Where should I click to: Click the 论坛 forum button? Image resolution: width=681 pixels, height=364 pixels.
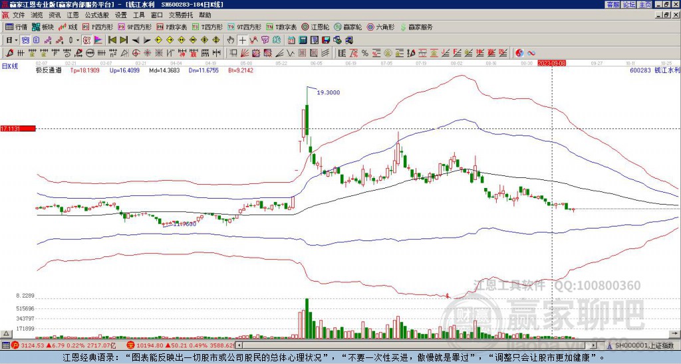click(629, 5)
